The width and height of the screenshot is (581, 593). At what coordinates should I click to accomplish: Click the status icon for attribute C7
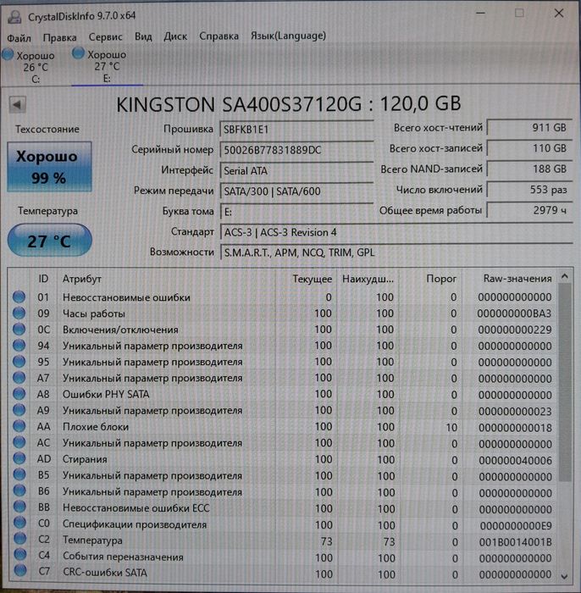(x=20, y=572)
